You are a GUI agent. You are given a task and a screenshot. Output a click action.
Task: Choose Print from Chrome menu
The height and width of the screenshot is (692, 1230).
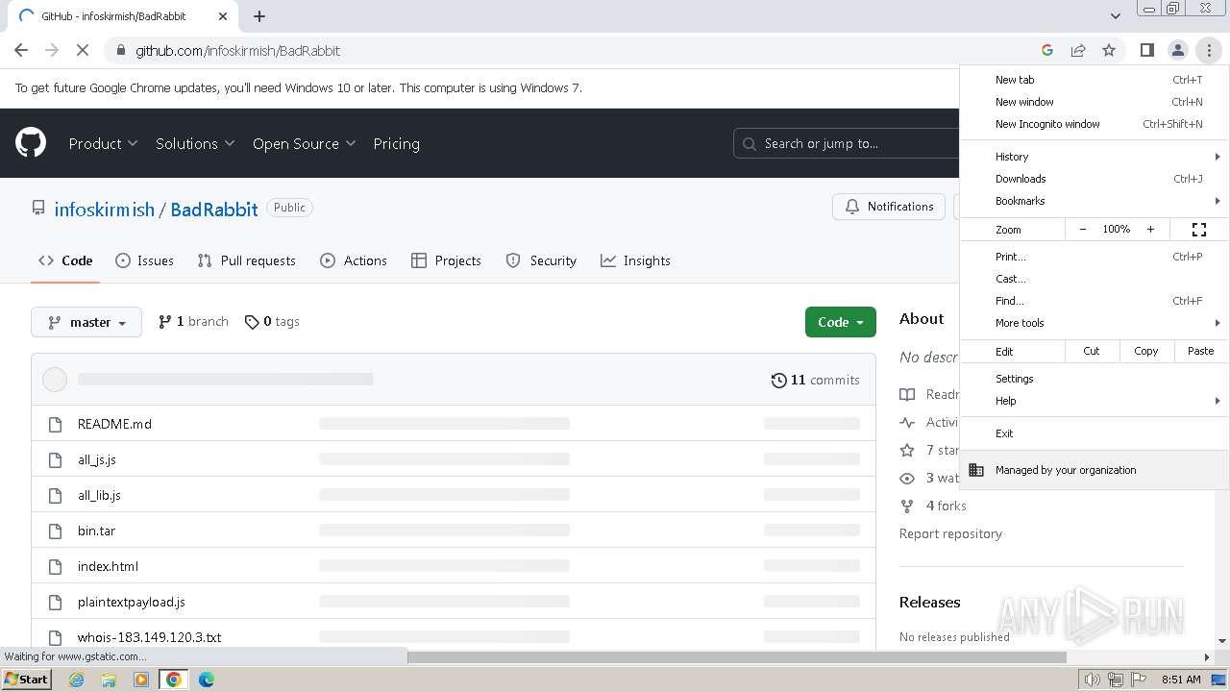point(1095,257)
